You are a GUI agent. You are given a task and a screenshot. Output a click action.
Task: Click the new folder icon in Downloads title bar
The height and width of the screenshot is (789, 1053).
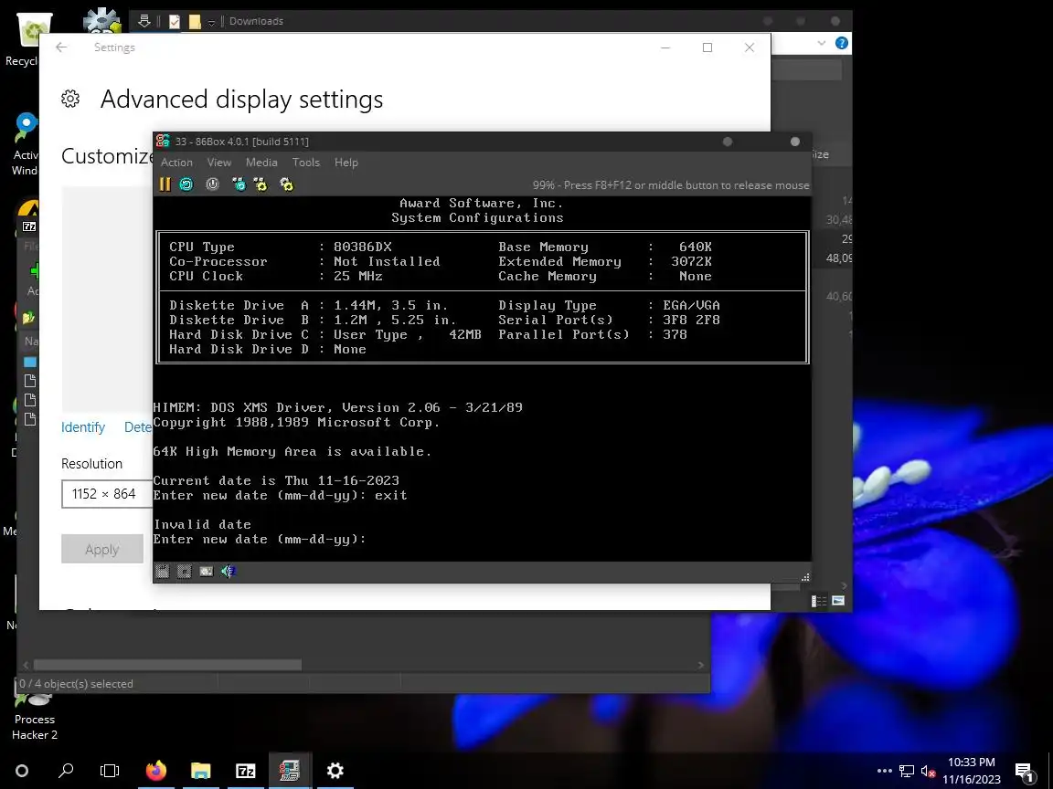[x=195, y=22]
